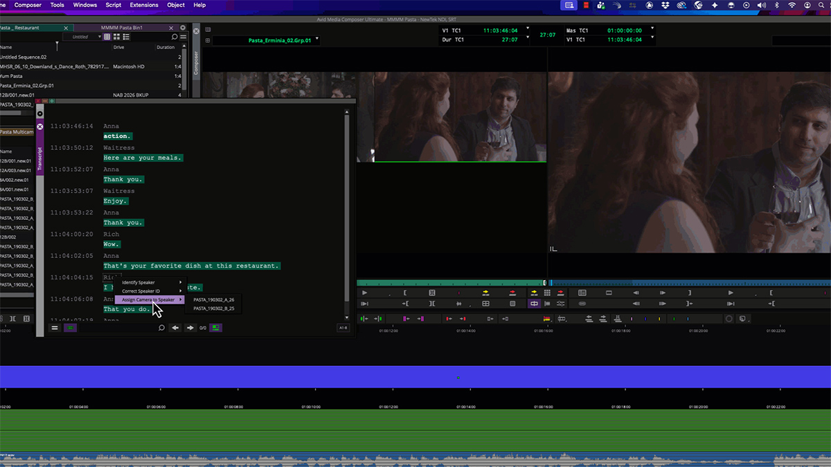Screen dimensions: 831x467
Task: Close the Transcript panel with X
Action: pyautogui.click(x=40, y=127)
